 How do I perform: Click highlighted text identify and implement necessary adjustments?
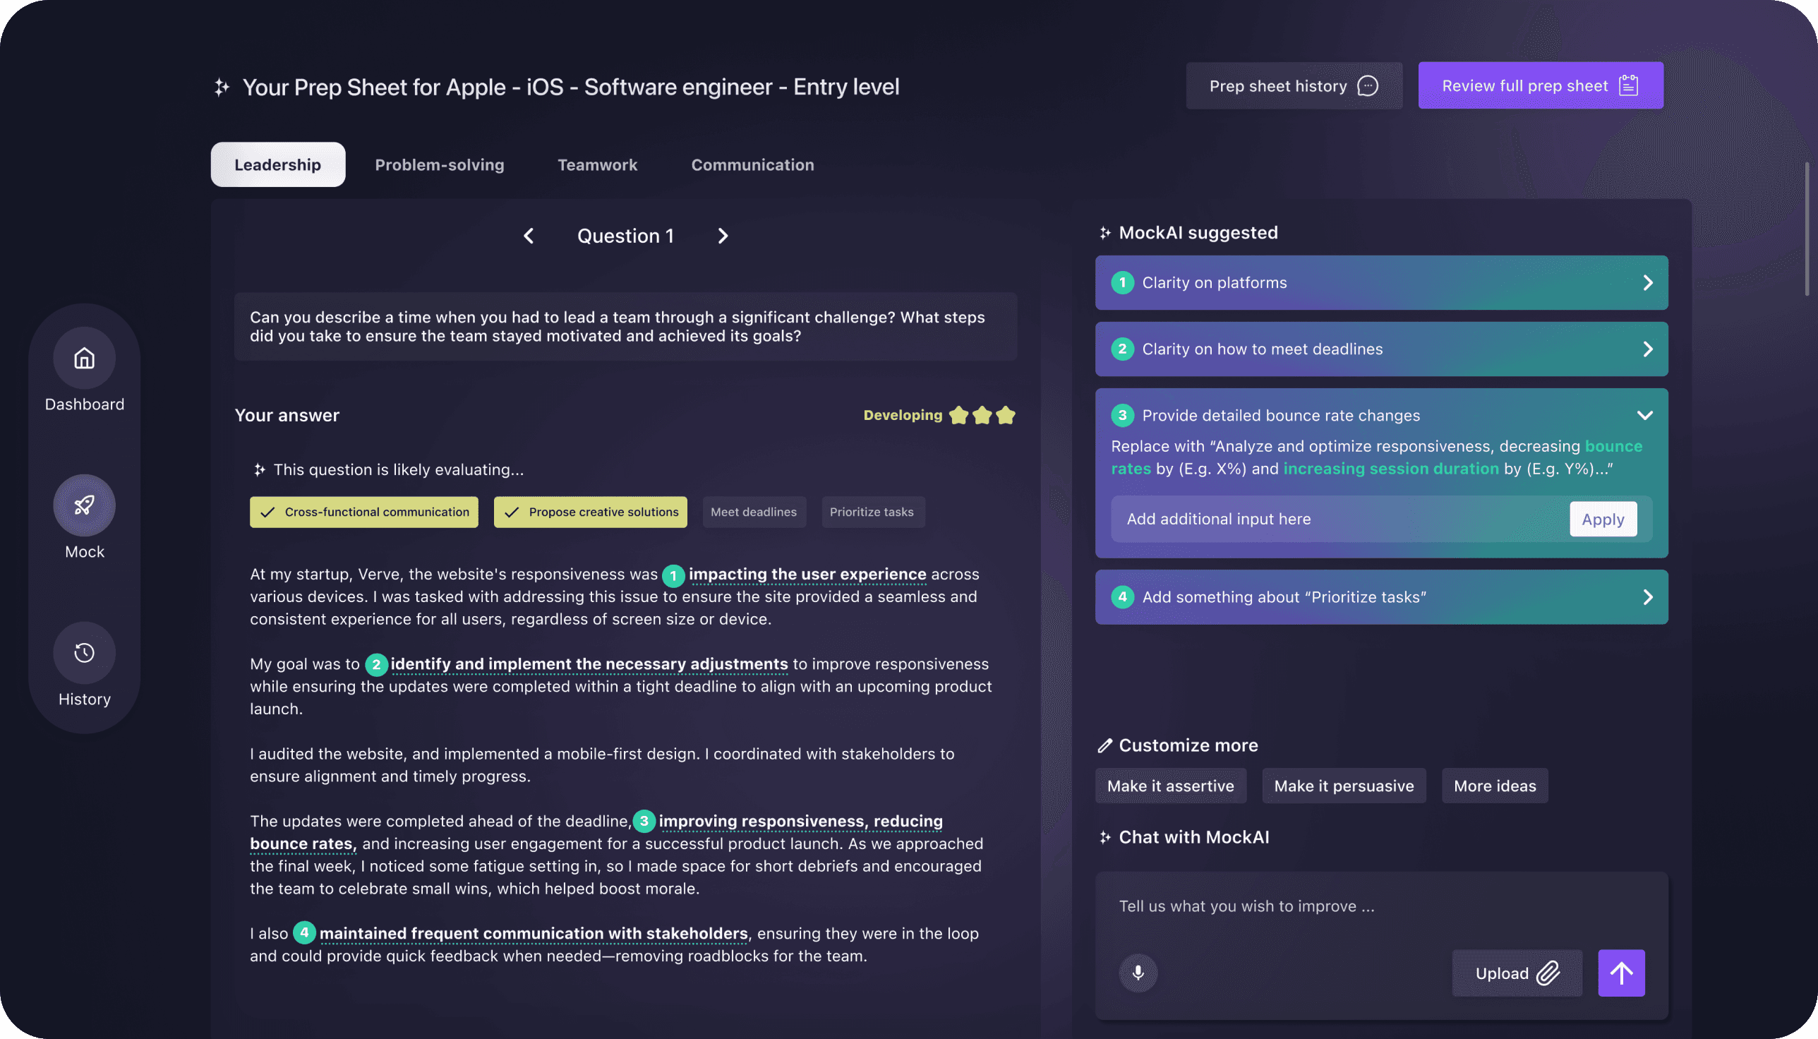click(589, 663)
